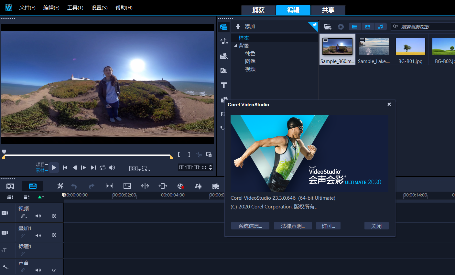This screenshot has width=455, height=275.
Task: Mute the 视频 track speaker
Action: [38, 216]
